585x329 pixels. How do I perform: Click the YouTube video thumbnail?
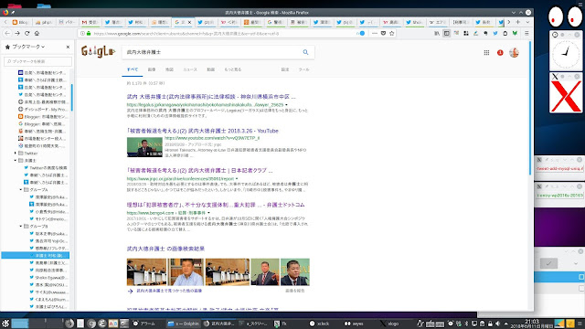[x=144, y=147]
